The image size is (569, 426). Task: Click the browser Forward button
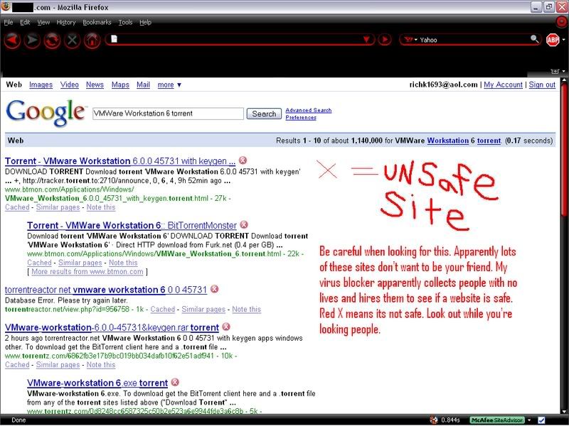[33, 40]
